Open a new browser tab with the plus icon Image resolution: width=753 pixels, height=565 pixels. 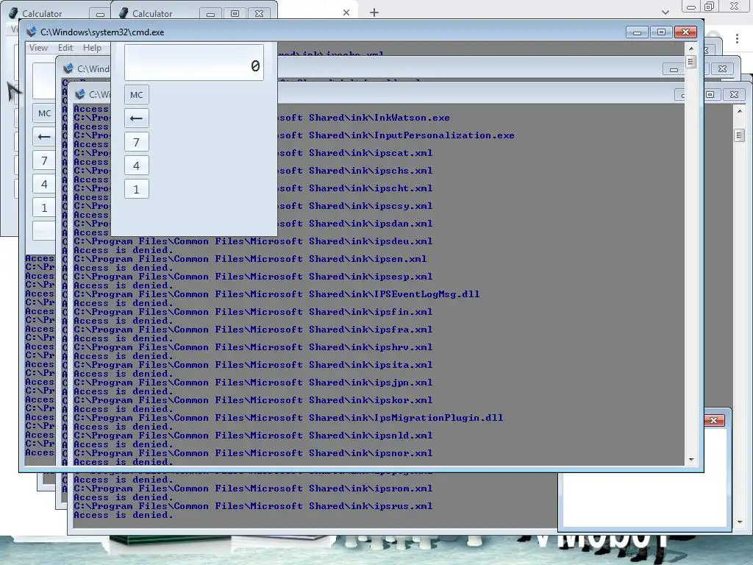[x=374, y=13]
